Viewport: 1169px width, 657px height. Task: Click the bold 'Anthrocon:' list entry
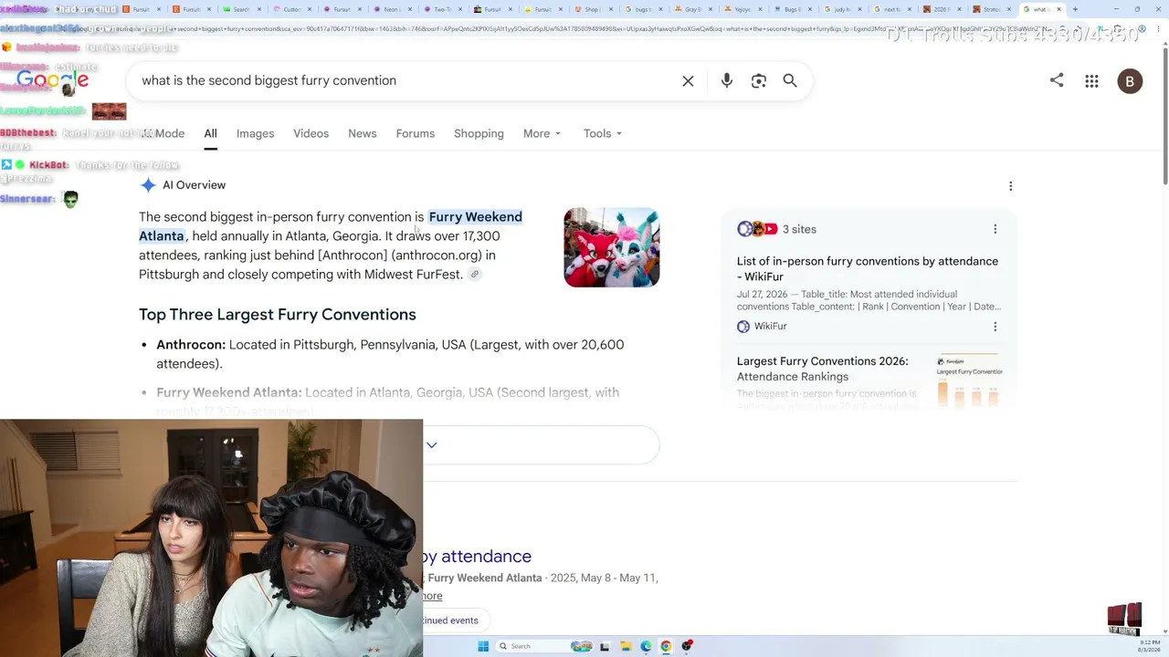tap(191, 345)
